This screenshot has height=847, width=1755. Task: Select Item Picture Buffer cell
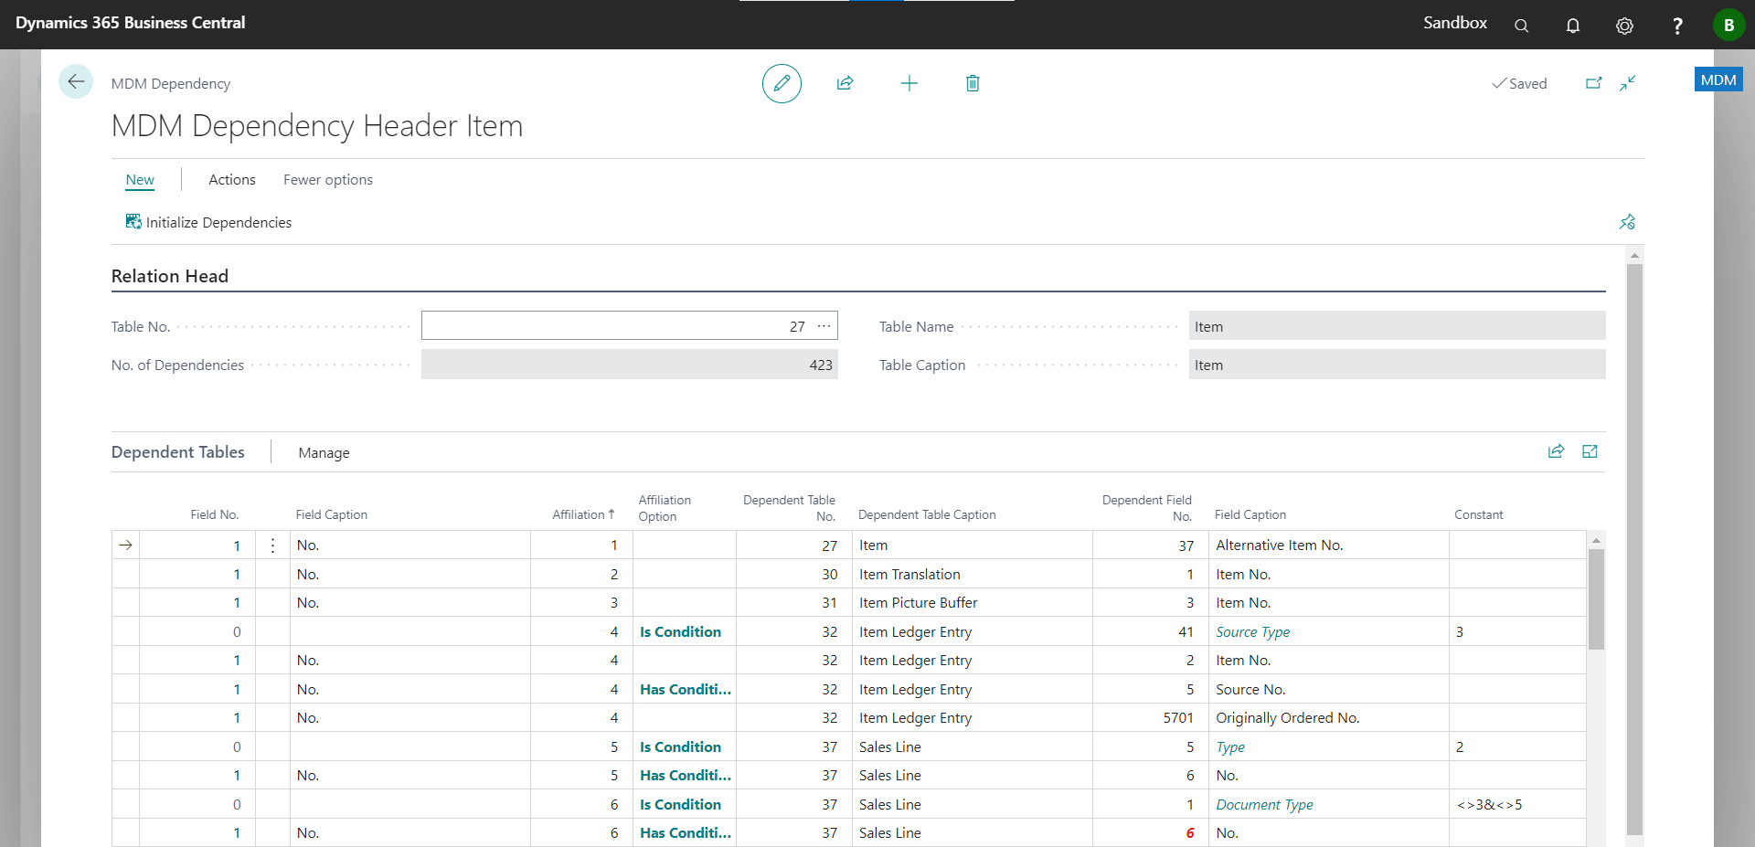point(973,603)
